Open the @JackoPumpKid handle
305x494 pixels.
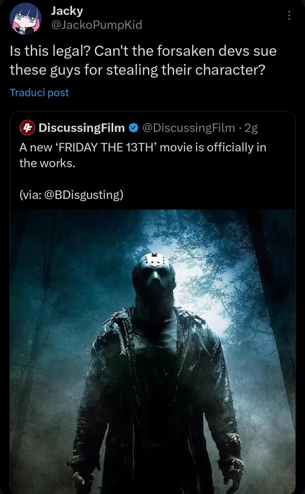tap(96, 25)
